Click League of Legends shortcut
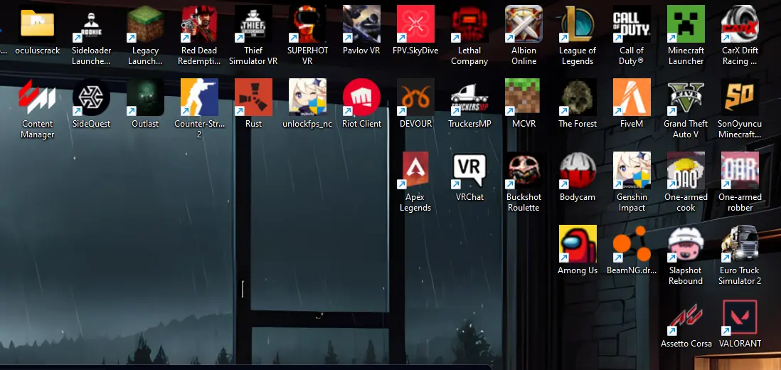 (x=578, y=24)
